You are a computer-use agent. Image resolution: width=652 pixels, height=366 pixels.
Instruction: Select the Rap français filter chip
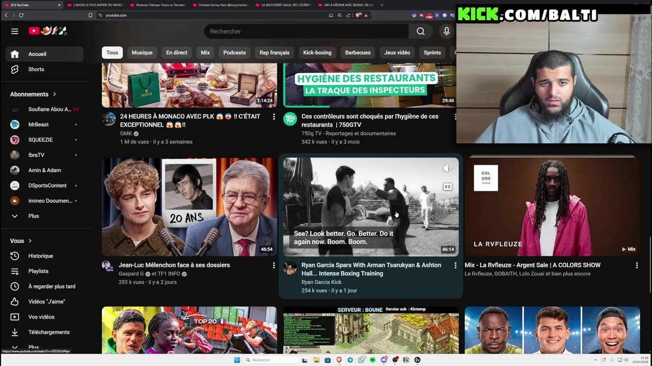tap(275, 53)
